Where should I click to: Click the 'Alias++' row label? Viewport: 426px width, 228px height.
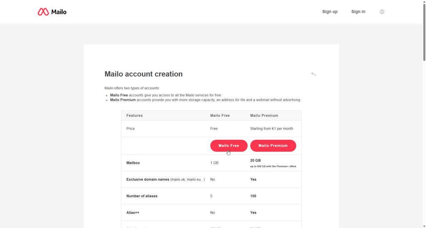point(133,213)
